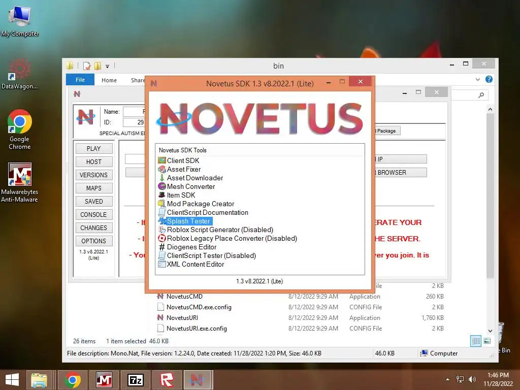Select NovetusURI application file
The width and height of the screenshot is (520, 390).
[x=182, y=318]
